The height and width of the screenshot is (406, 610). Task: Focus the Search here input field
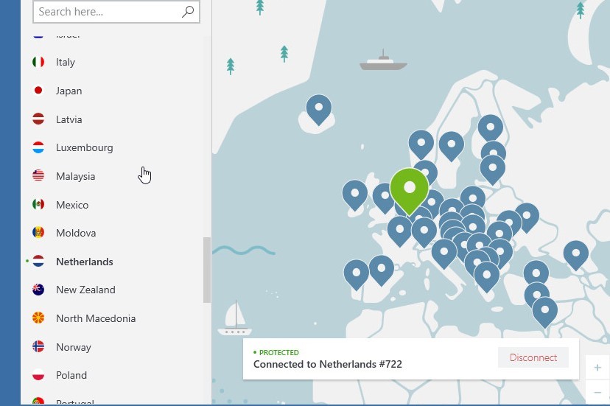pos(107,12)
